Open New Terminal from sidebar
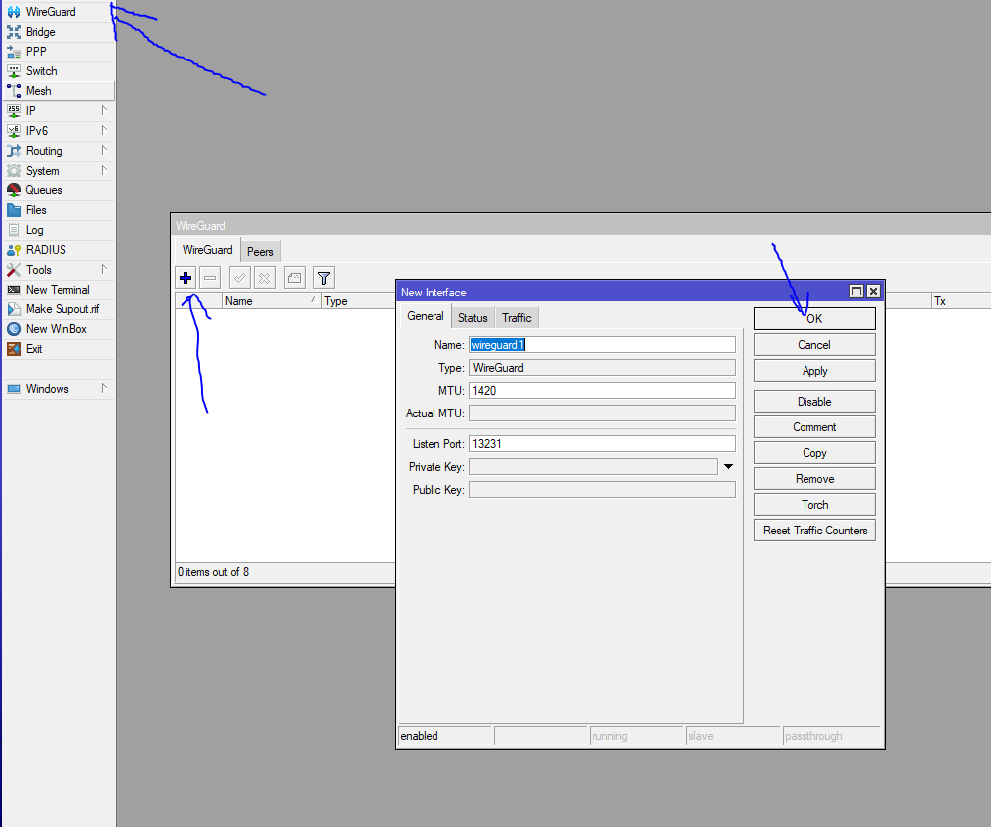This screenshot has height=827, width=991. click(x=57, y=290)
